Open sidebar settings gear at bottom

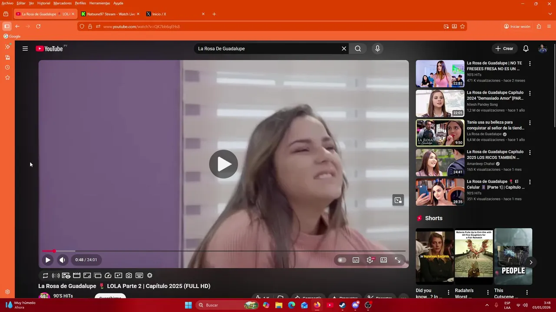click(7, 292)
